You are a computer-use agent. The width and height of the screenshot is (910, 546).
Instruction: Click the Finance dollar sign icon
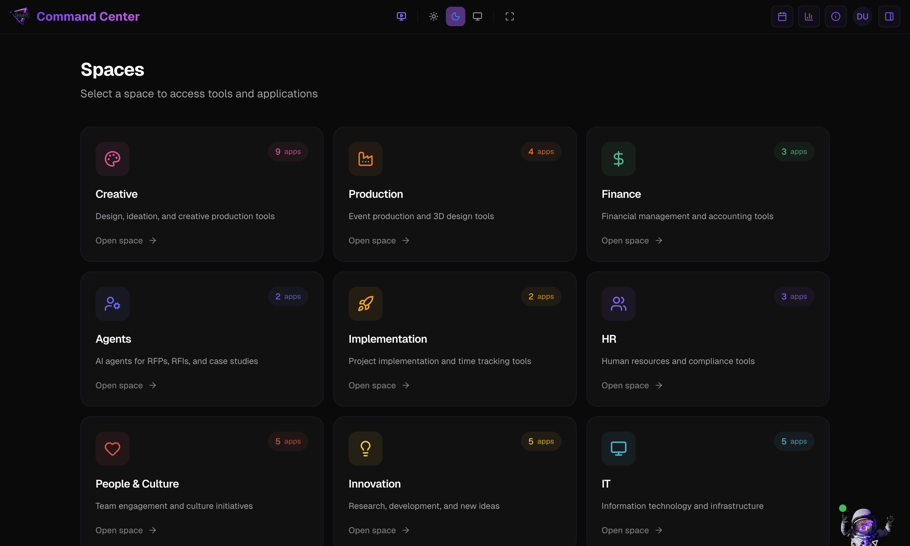(618, 159)
